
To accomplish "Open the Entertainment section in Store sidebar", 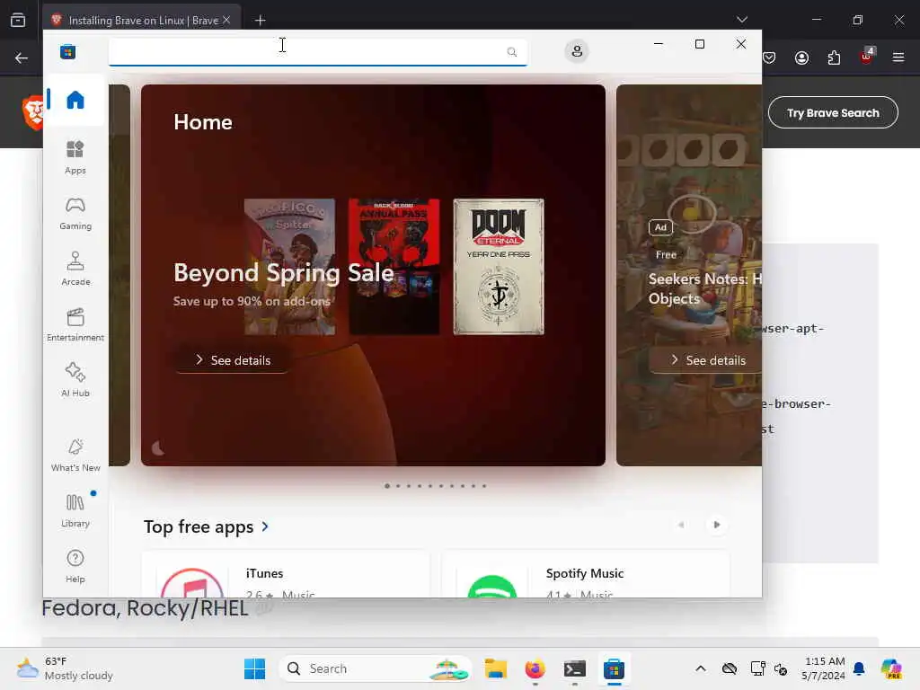I will 75,324.
